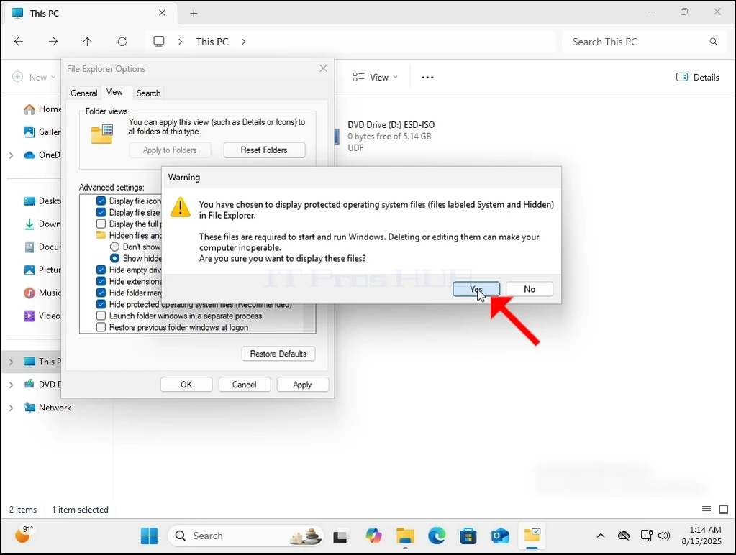Expand the Network tree node
Viewport: 736px width, 555px height.
coord(12,408)
